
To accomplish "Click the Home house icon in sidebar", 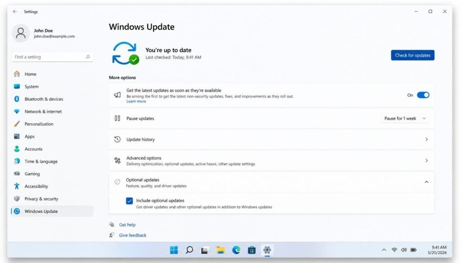I will pos(17,74).
